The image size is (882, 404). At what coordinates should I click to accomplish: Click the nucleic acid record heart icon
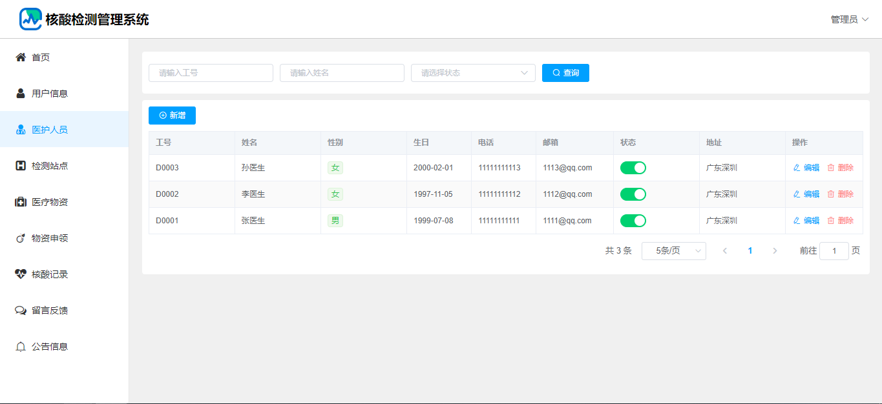[21, 274]
